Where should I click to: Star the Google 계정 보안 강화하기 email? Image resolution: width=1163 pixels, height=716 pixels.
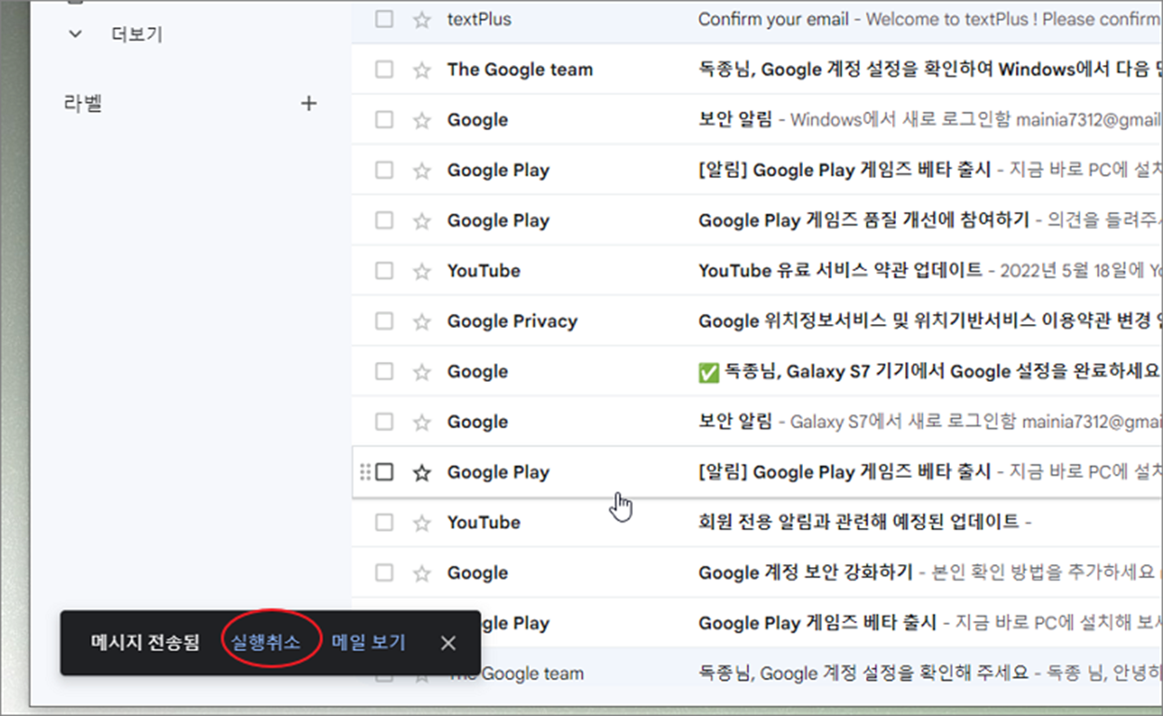point(422,573)
